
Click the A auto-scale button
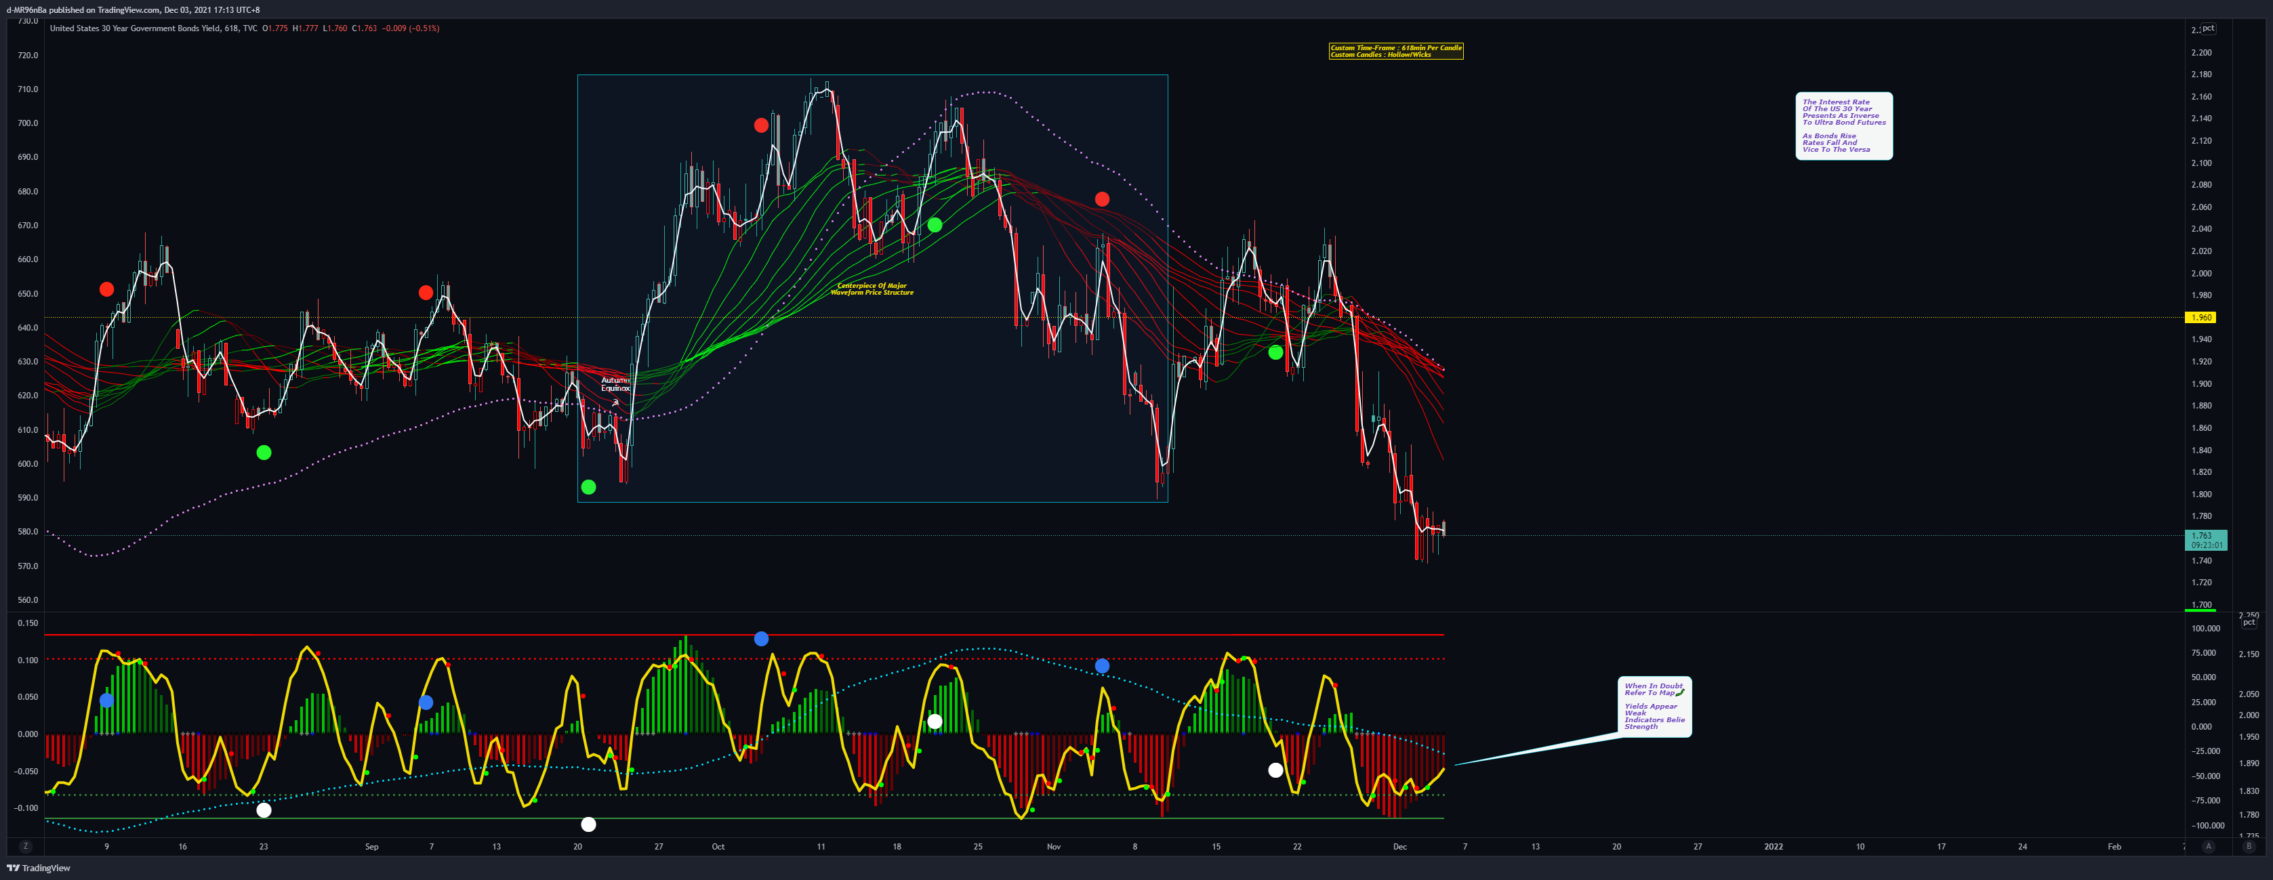point(2209,847)
